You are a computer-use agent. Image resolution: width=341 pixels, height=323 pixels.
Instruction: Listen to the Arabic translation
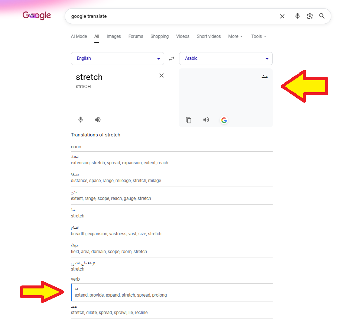(206, 120)
